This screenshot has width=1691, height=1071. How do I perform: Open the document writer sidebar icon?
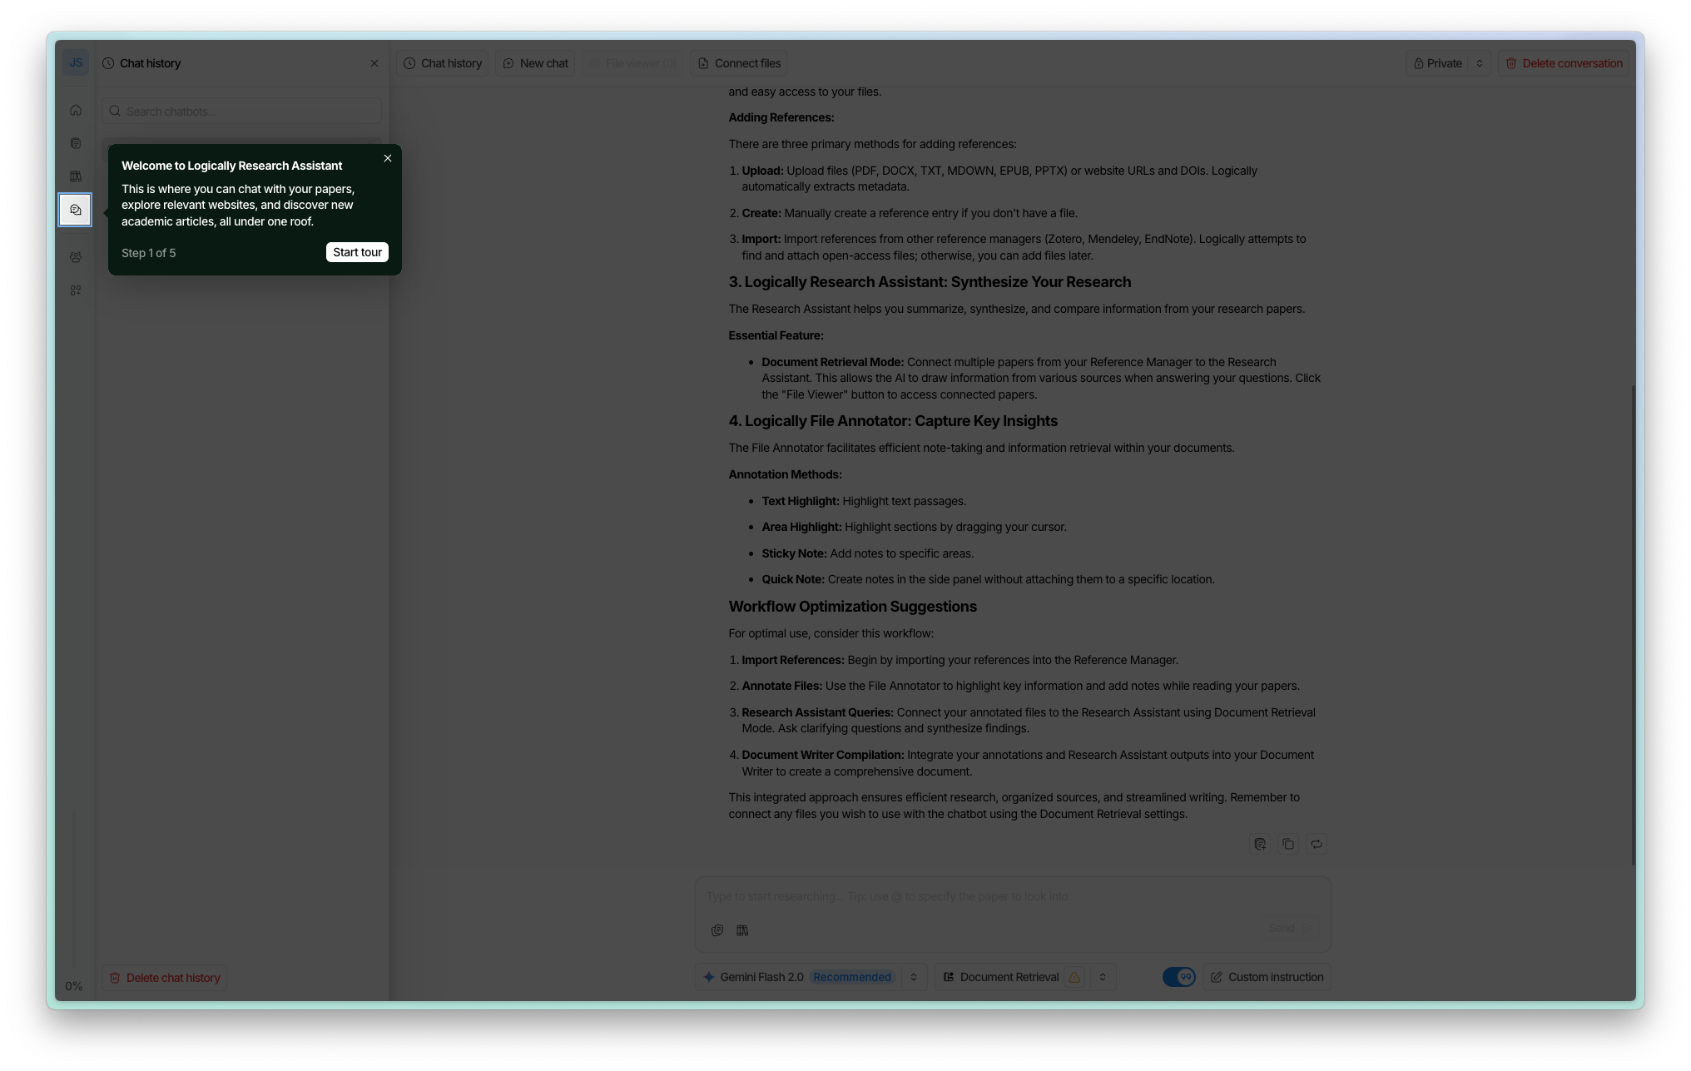pyautogui.click(x=76, y=144)
